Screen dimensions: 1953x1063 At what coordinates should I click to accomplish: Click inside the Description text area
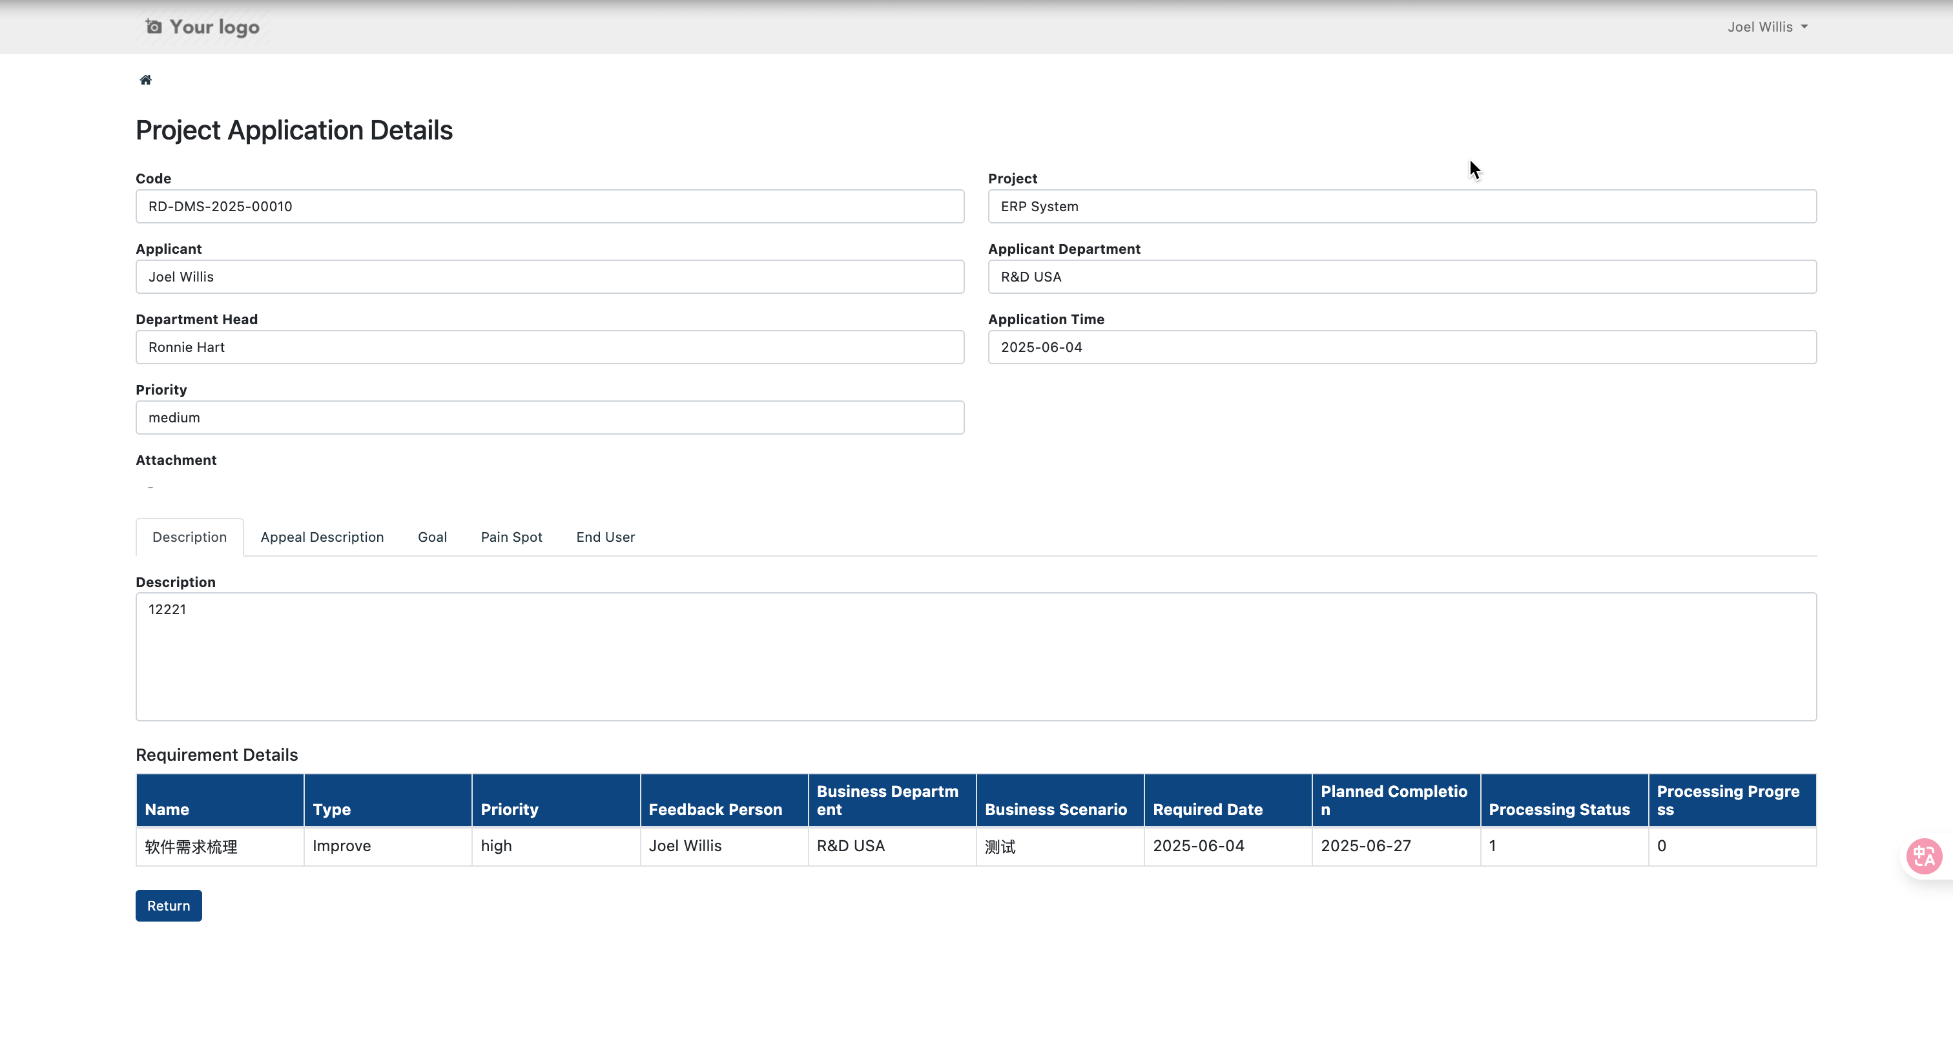tap(976, 657)
